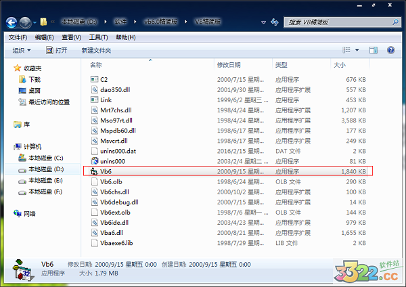Click the 2016/2/15 date of unins000.dat
The width and height of the screenshot is (406, 287).
pos(240,151)
